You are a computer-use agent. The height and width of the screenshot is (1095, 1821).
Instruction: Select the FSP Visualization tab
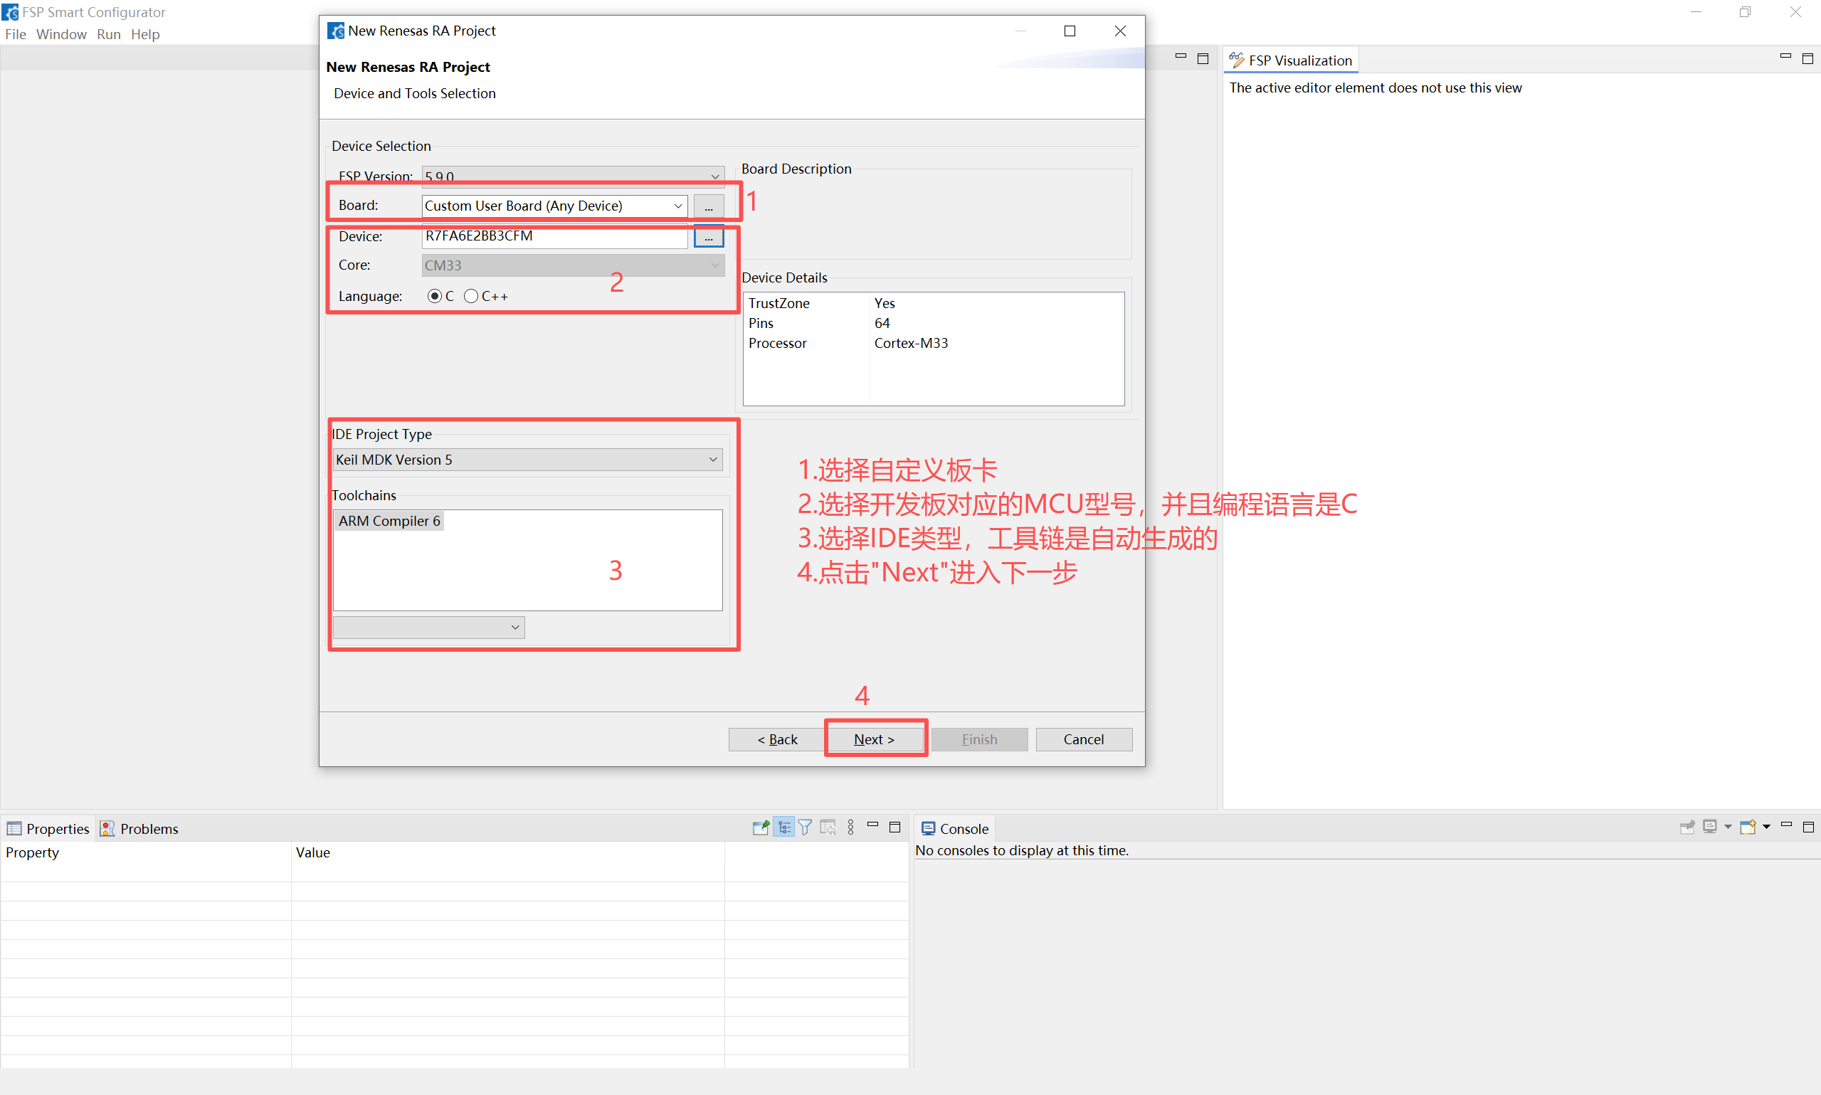click(x=1292, y=60)
